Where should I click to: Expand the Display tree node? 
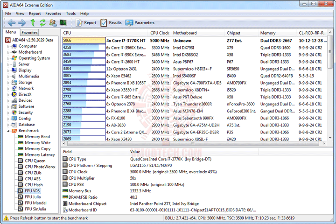[8, 70]
